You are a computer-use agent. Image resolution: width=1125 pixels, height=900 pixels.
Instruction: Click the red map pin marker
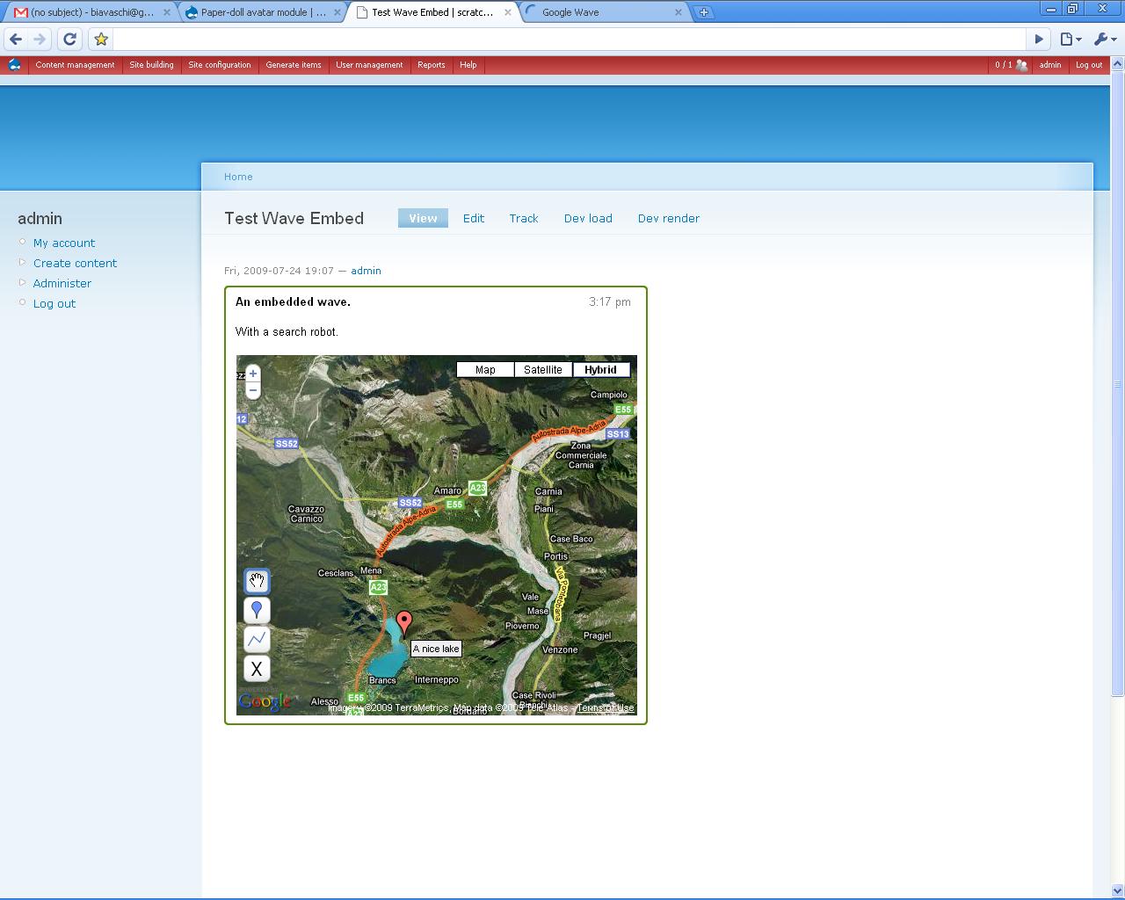(404, 623)
